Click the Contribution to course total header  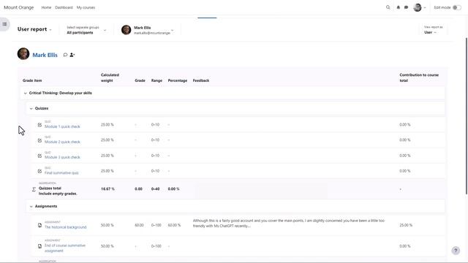419,77
